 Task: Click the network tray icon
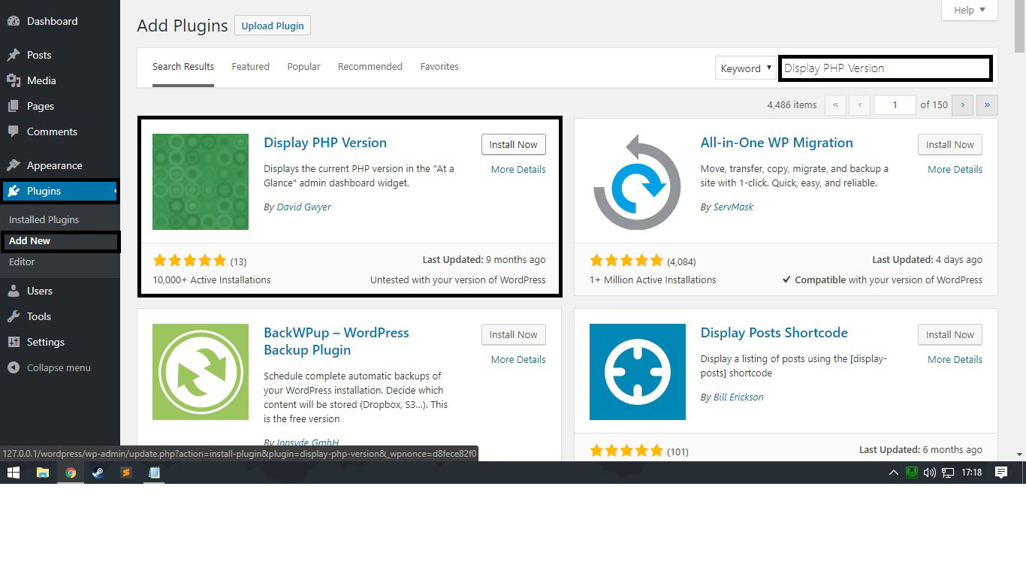(948, 473)
